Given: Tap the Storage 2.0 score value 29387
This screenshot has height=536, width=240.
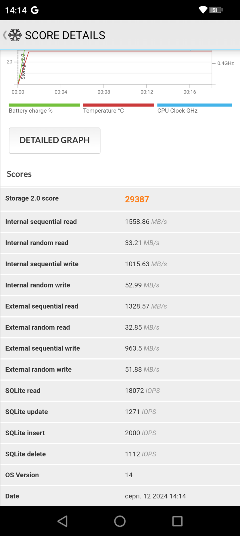Looking at the screenshot, I should pyautogui.click(x=137, y=199).
